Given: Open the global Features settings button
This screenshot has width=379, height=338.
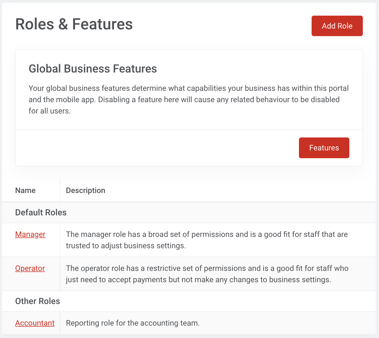Looking at the screenshot, I should pos(324,148).
